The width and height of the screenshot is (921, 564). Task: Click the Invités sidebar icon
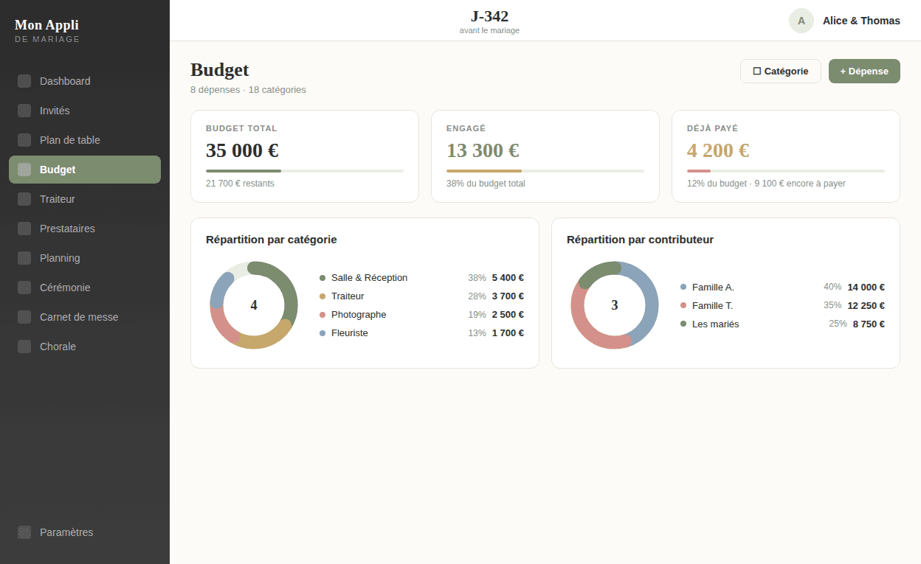click(24, 111)
